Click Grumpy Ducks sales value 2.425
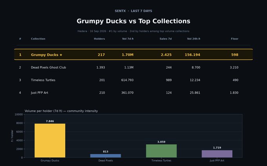Image resolution: width=267 pixels, height=166 pixels. click(166, 55)
